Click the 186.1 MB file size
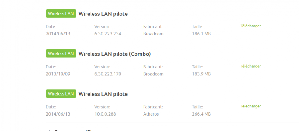 click(201, 34)
